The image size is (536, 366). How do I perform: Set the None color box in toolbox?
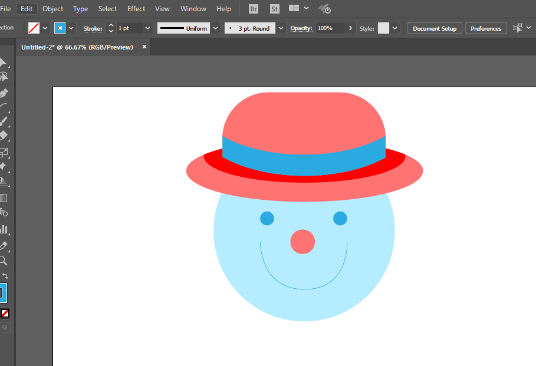point(5,314)
